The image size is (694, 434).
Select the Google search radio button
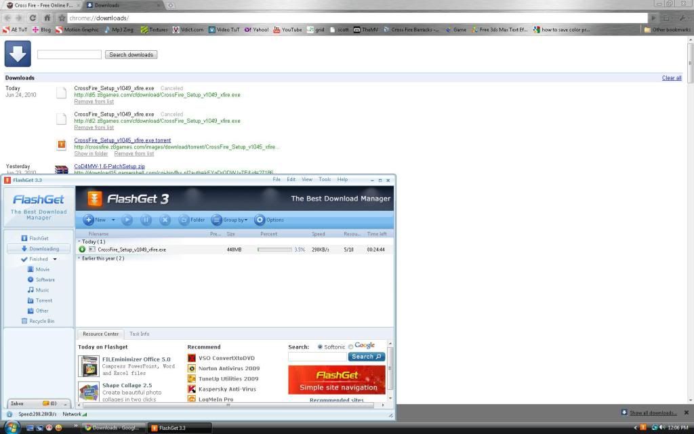click(x=350, y=347)
